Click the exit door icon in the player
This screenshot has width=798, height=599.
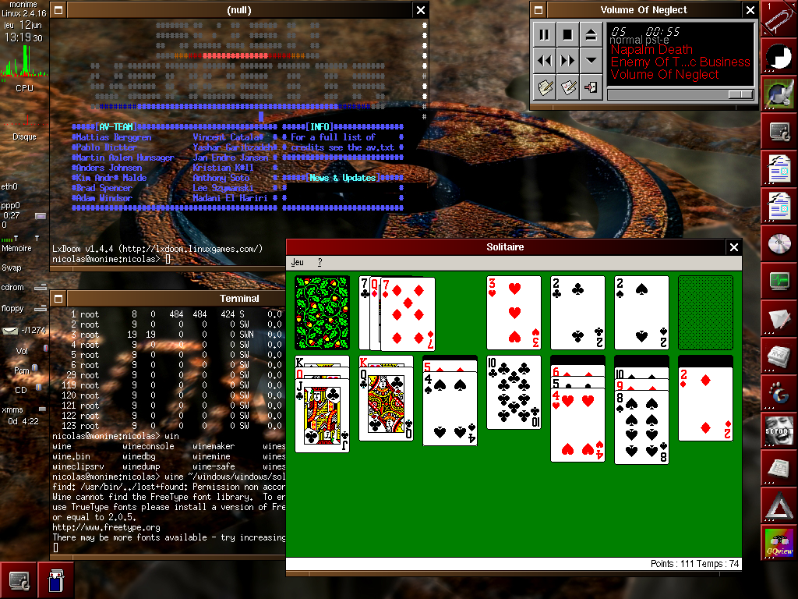click(591, 86)
